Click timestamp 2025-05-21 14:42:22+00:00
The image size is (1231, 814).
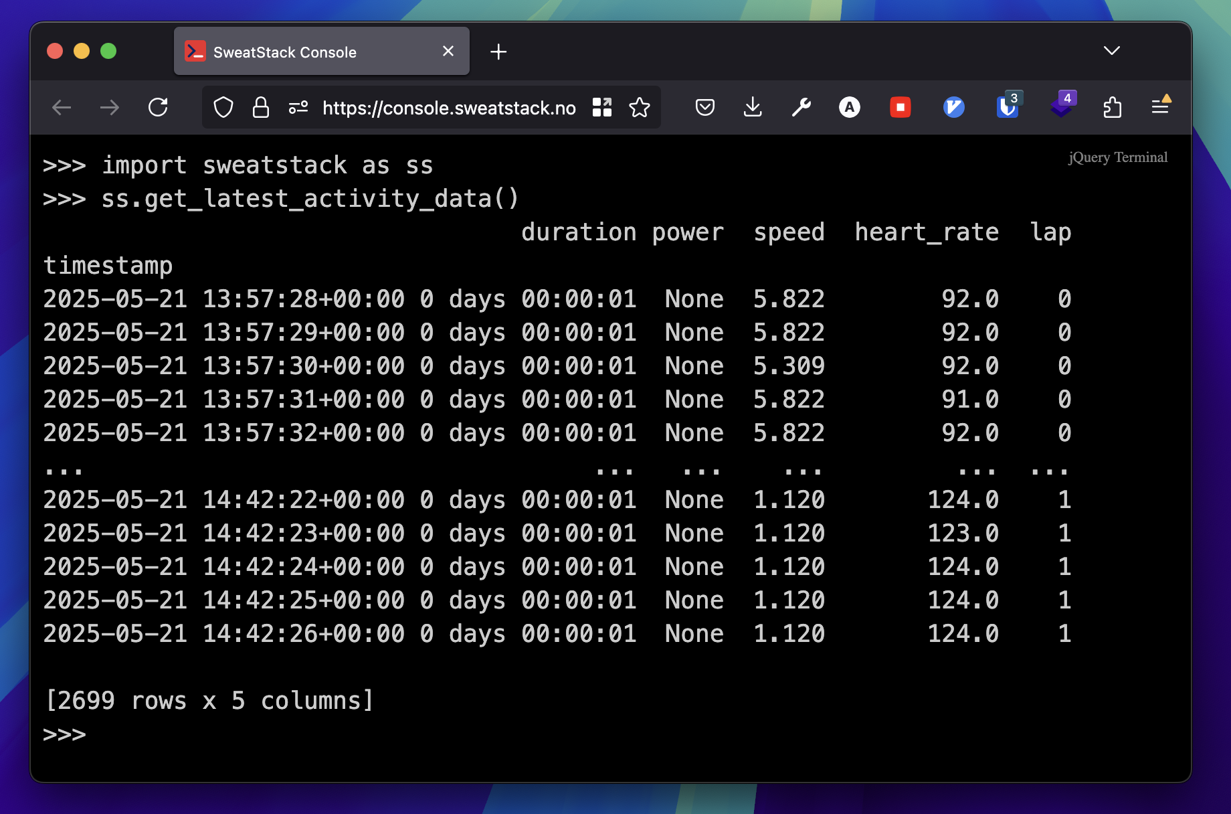click(x=224, y=500)
